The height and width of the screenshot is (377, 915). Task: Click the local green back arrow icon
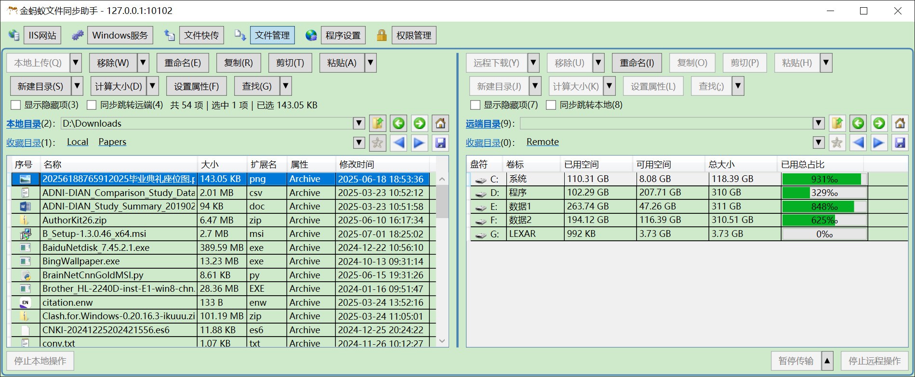click(x=398, y=124)
